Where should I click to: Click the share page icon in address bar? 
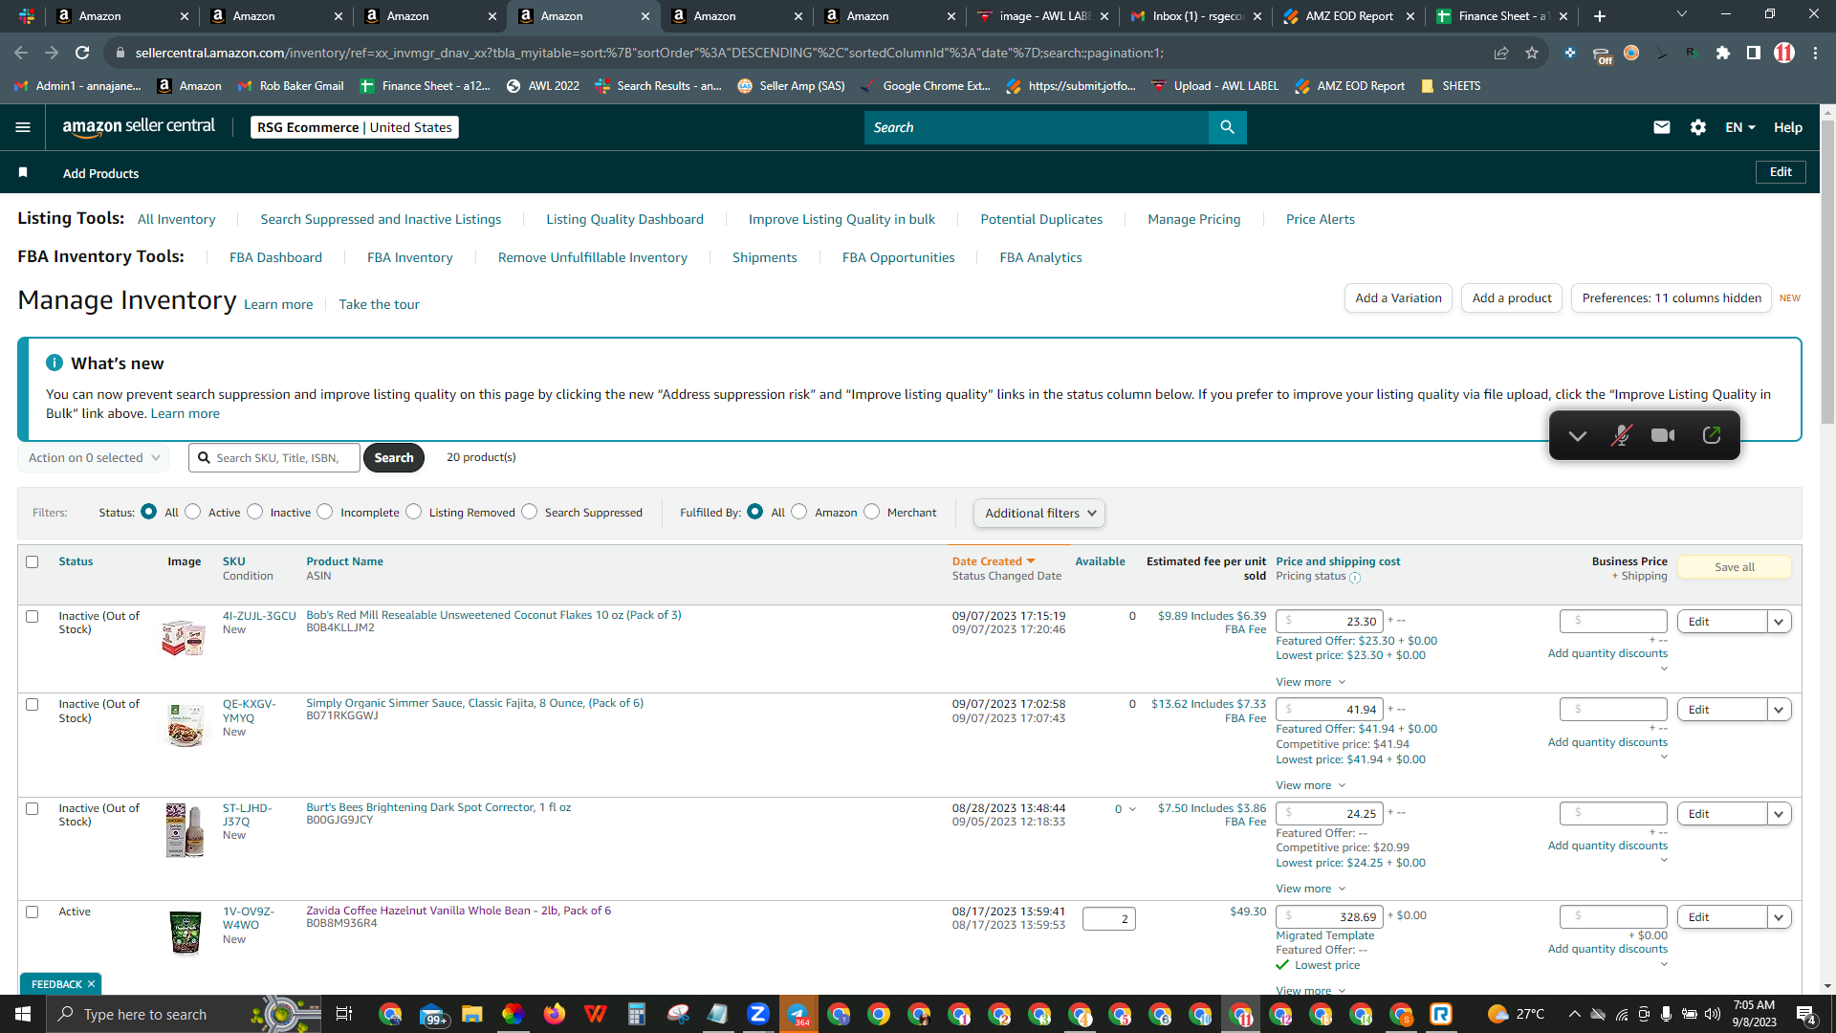(x=1501, y=53)
